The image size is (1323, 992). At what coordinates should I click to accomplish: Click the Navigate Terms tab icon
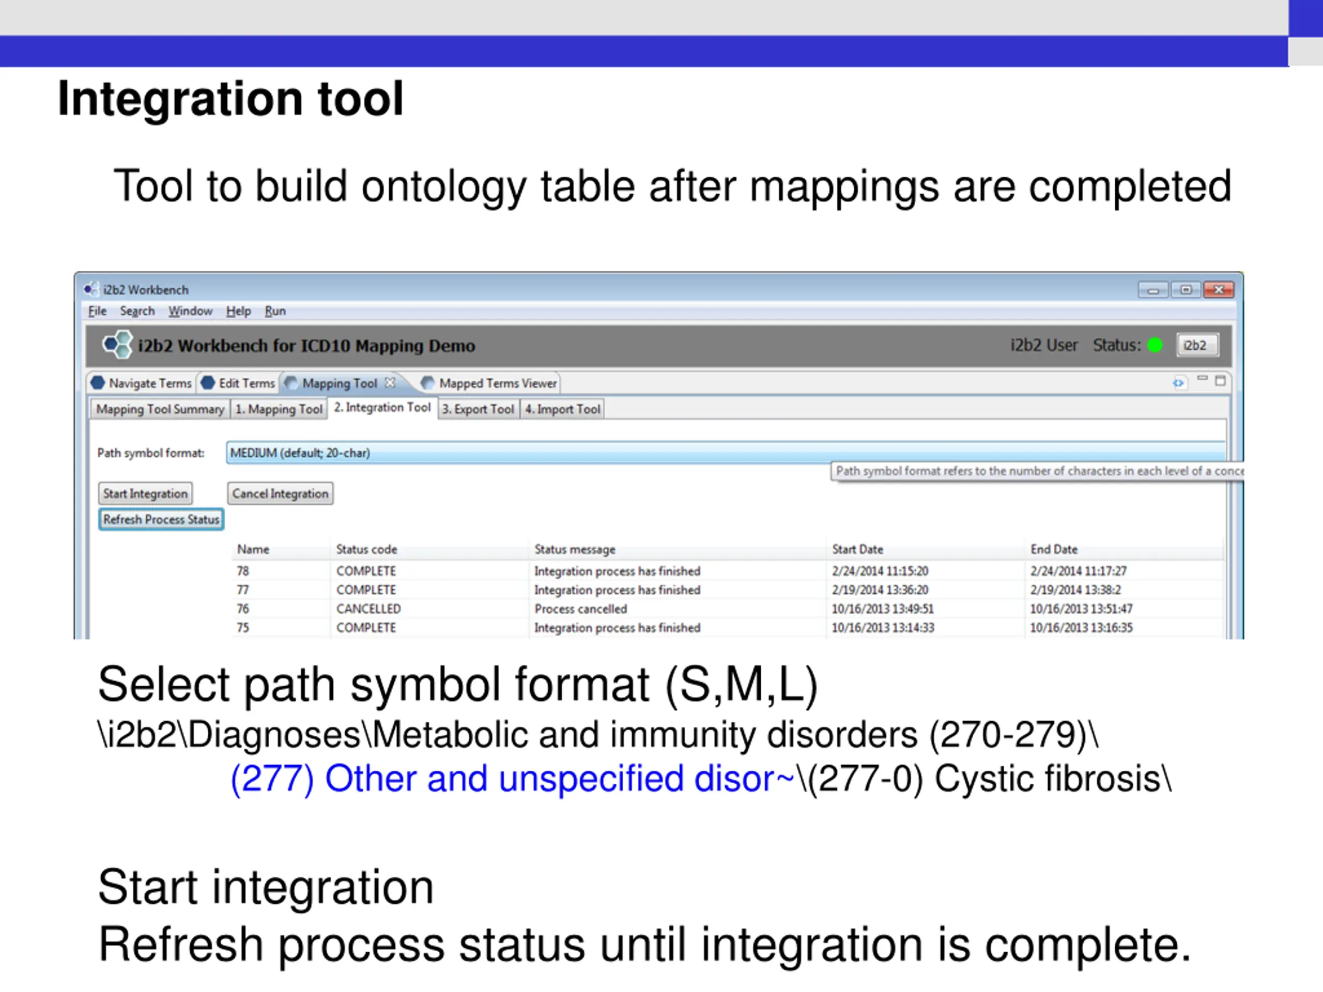click(x=98, y=383)
